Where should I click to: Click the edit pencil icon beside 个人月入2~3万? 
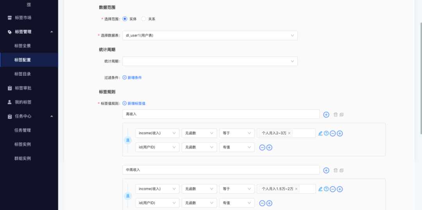click(320, 133)
